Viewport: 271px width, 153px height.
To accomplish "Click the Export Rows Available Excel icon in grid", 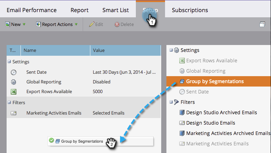I will [14, 92].
